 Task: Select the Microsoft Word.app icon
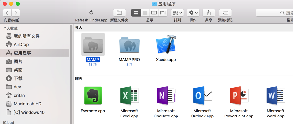point(275,95)
